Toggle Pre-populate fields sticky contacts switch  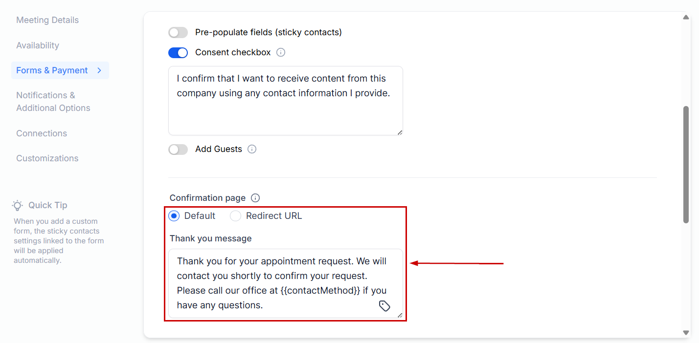178,32
